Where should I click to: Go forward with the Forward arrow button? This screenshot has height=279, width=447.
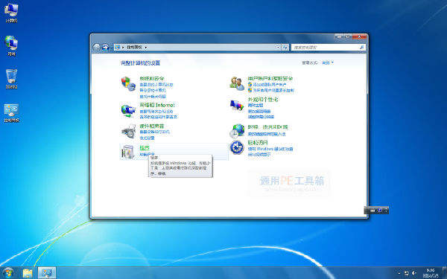[x=106, y=48]
